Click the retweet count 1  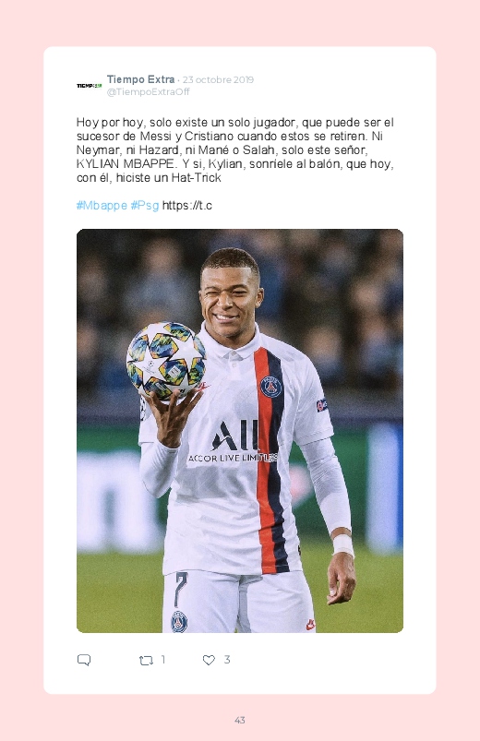(163, 659)
